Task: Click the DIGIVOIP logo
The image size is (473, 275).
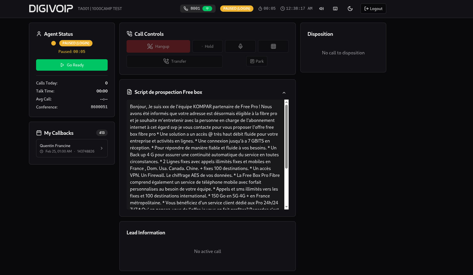Action: (x=51, y=9)
